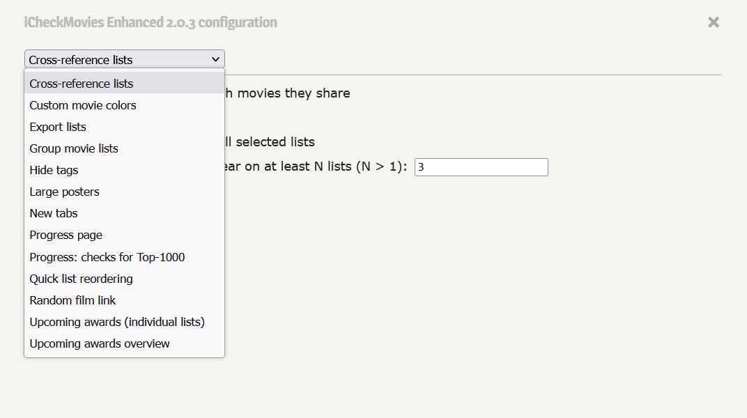Choose the Large posters option
Viewport: 747px width, 418px height.
tap(64, 192)
